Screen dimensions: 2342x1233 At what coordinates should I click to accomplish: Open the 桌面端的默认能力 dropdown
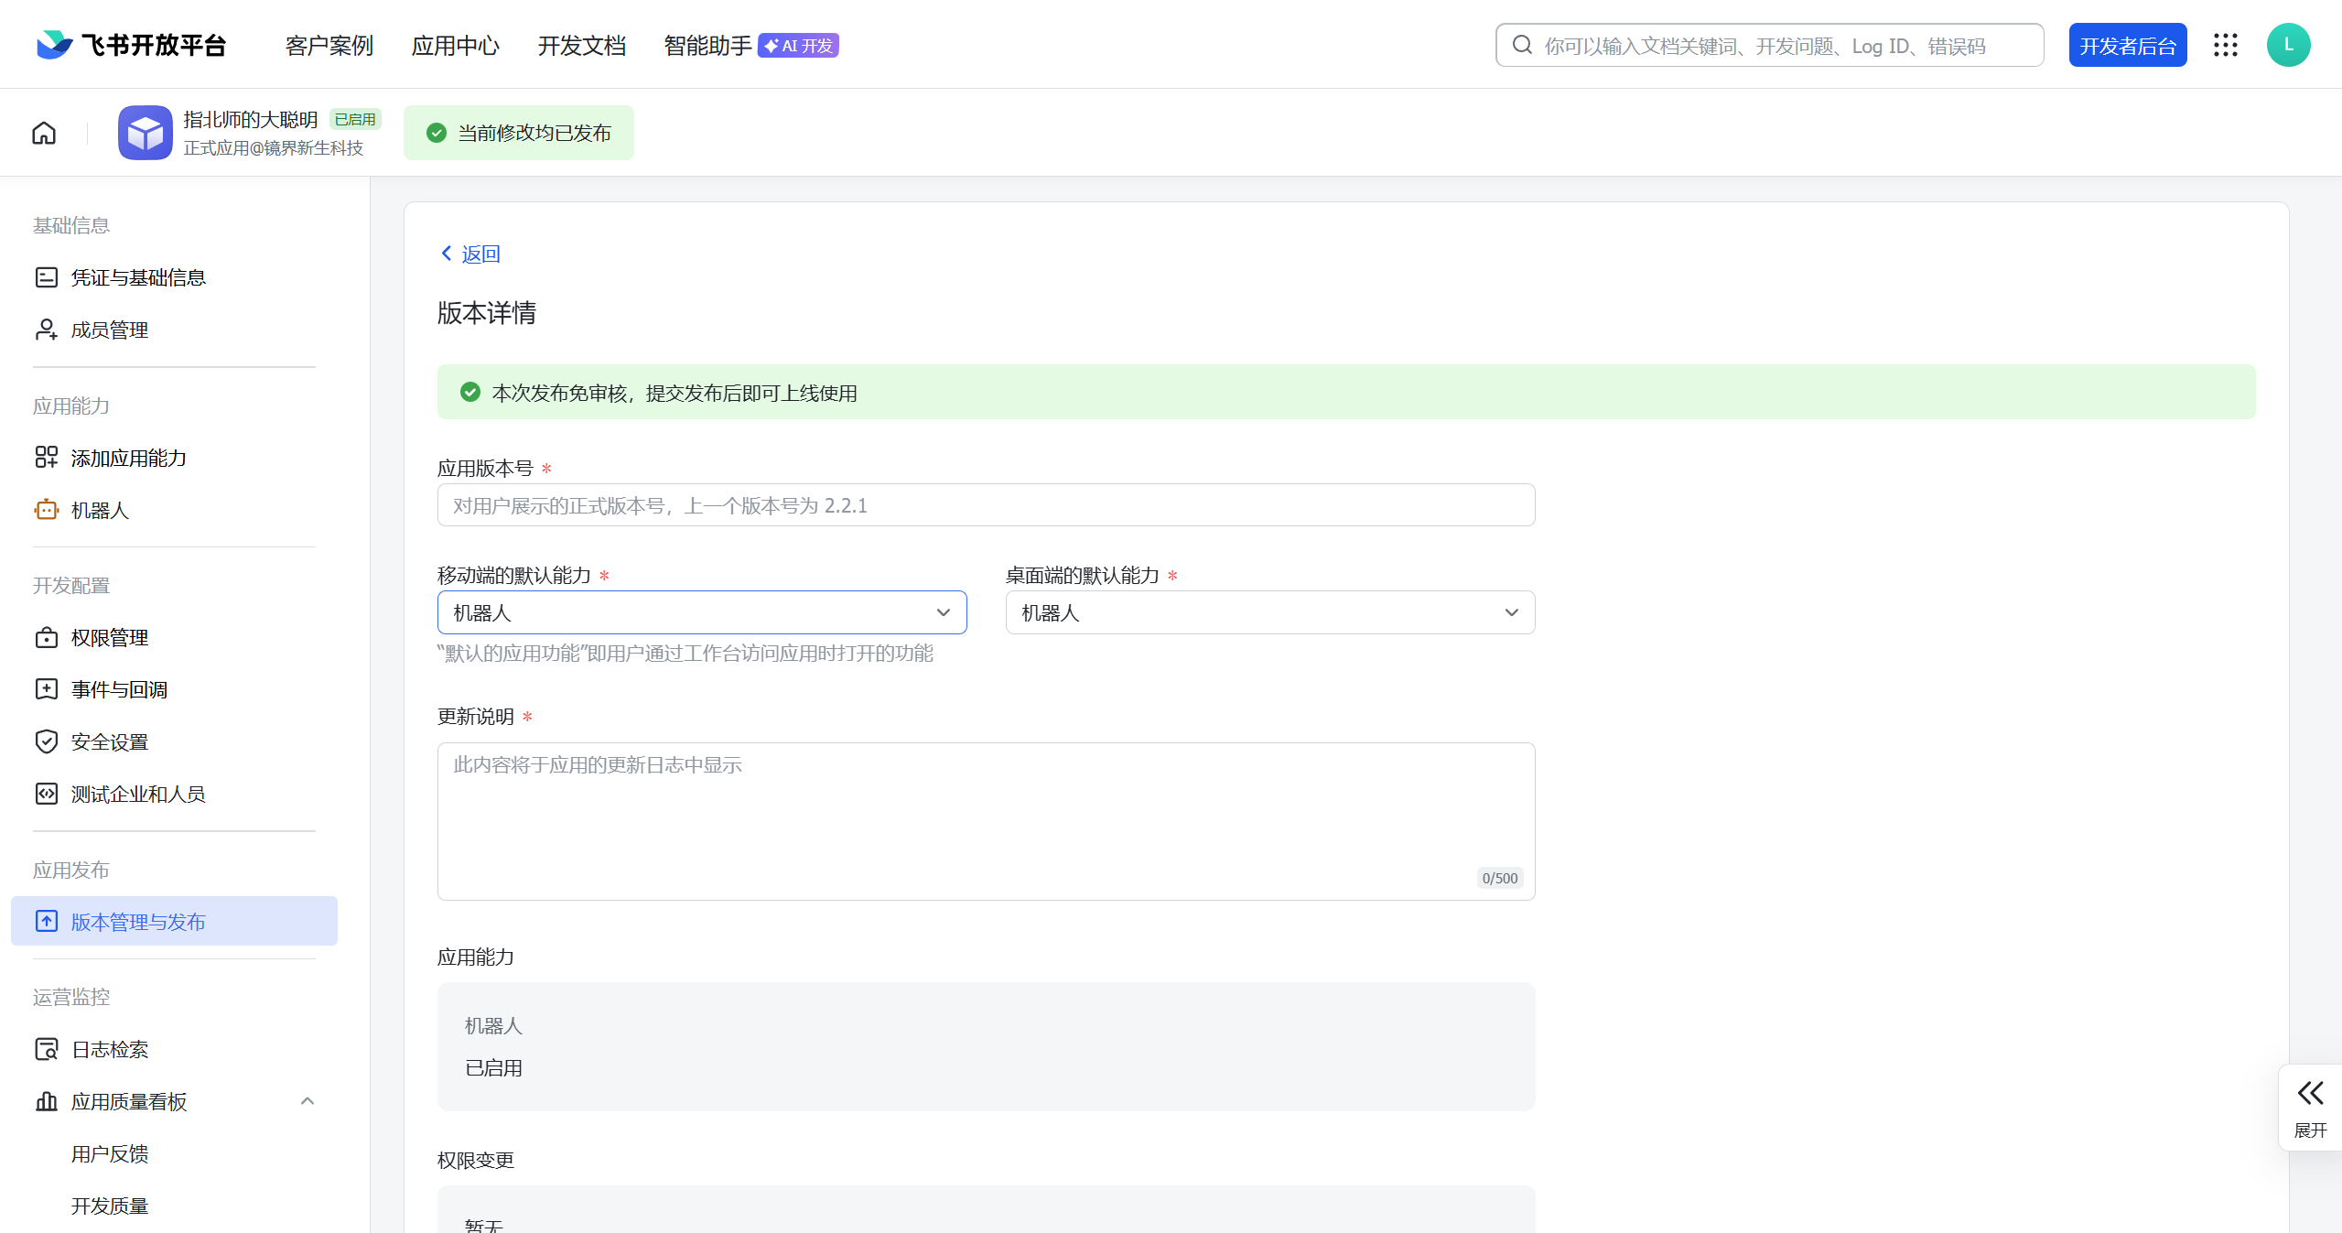click(x=1269, y=612)
